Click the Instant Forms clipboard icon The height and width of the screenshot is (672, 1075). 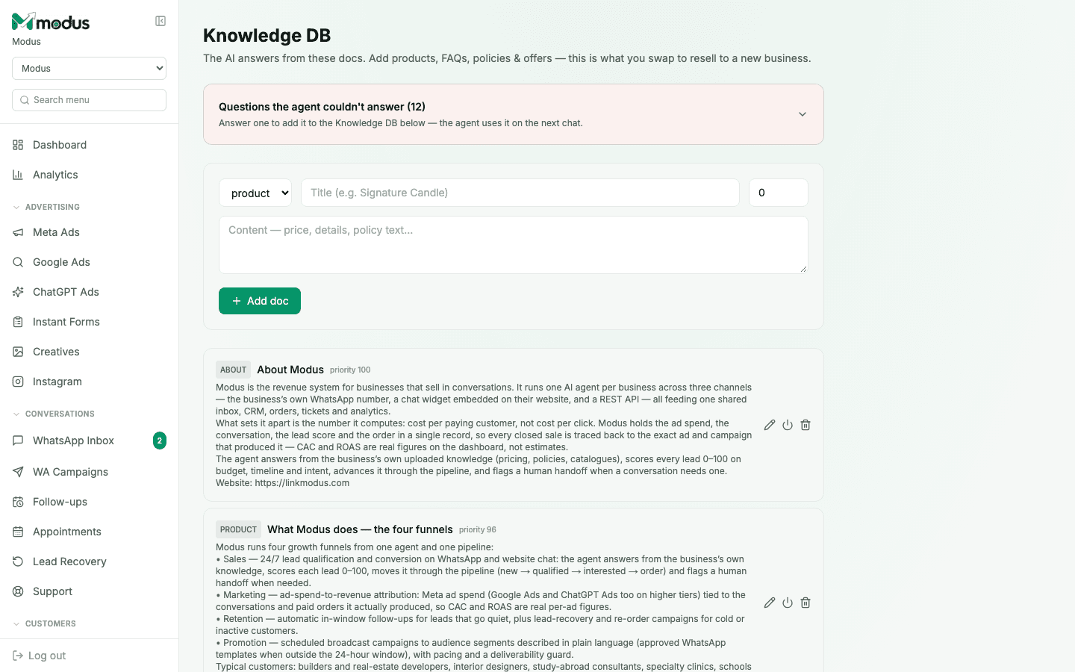18,322
